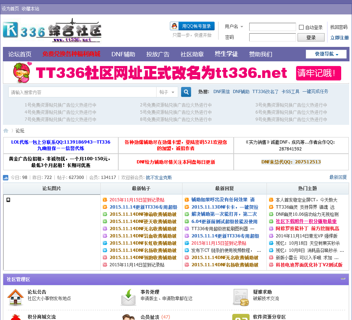Image resolution: width=352 pixels, height=320 pixels.
Task: Click the number 1 badge beside 2015年11月15日签到记录贴
Action: [x=105, y=200]
